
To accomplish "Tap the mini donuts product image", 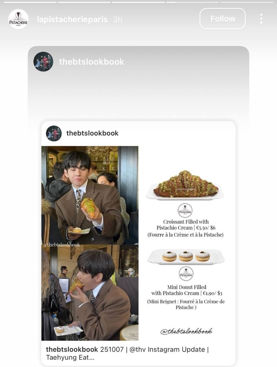I will click(x=186, y=257).
